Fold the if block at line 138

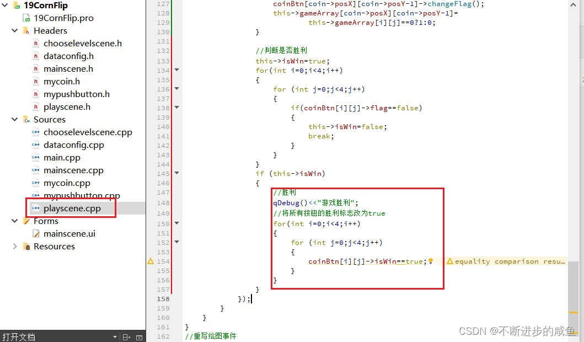pyautogui.click(x=177, y=108)
